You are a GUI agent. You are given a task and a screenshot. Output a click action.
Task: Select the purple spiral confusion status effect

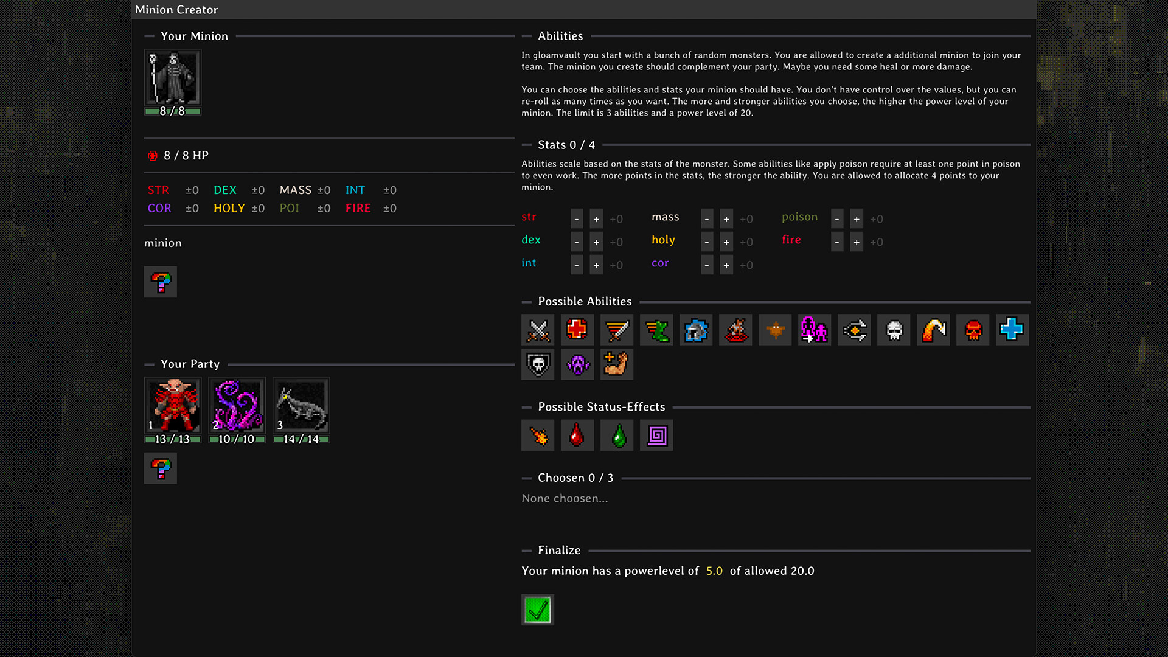[656, 435]
